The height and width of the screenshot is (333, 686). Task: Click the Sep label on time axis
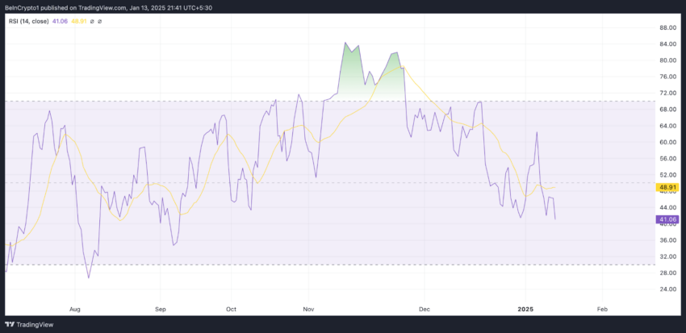pos(161,310)
